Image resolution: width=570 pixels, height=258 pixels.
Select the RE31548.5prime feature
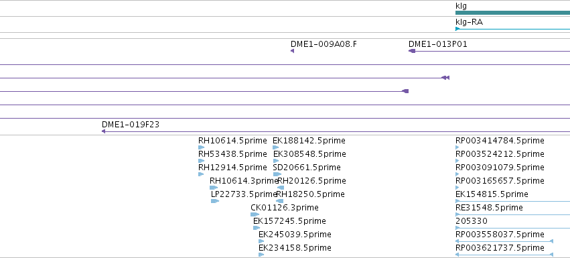coord(512,214)
